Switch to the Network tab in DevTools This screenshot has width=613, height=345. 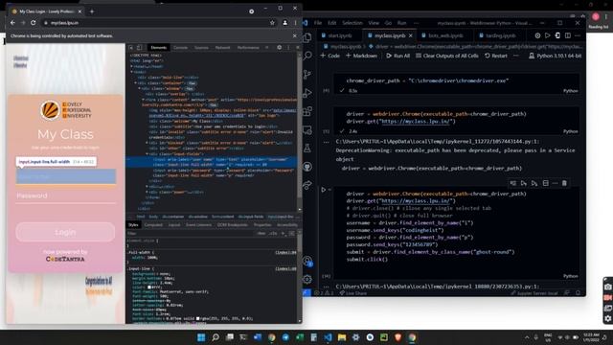click(223, 48)
